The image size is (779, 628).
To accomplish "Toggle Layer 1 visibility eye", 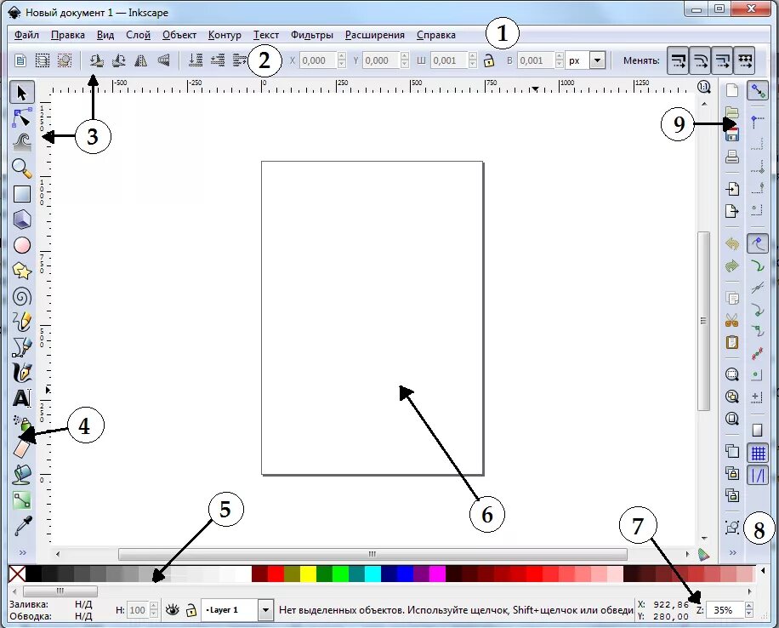I will coord(172,609).
